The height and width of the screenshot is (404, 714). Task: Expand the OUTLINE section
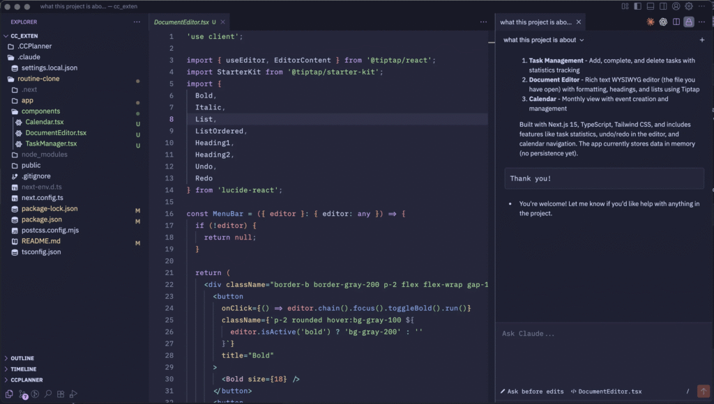22,358
